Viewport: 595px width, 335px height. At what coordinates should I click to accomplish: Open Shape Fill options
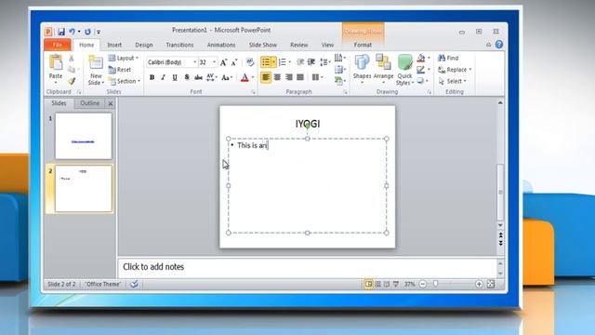tap(423, 58)
